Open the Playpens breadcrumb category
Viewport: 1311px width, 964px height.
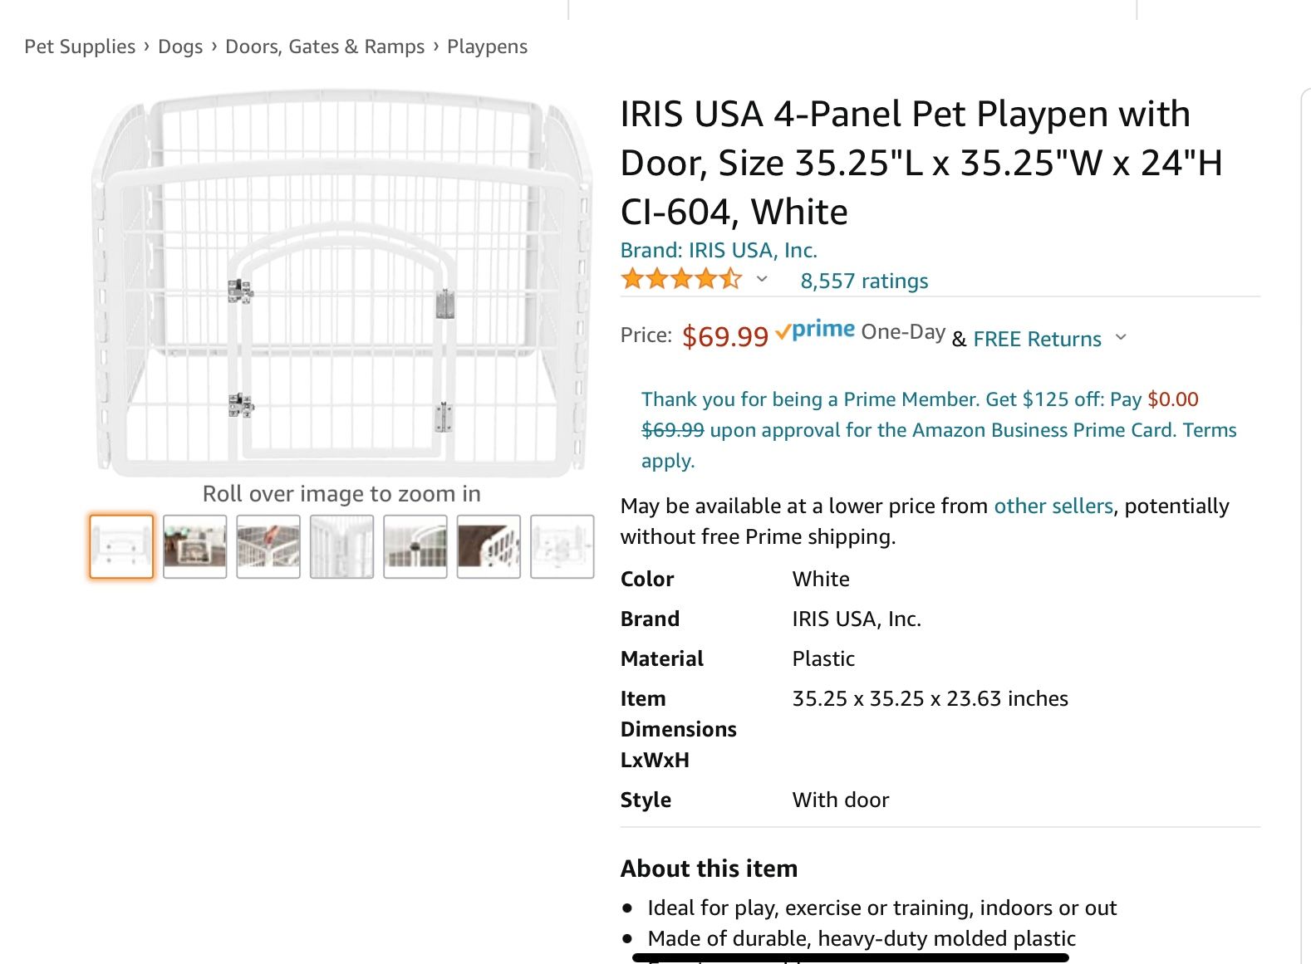pyautogui.click(x=487, y=46)
